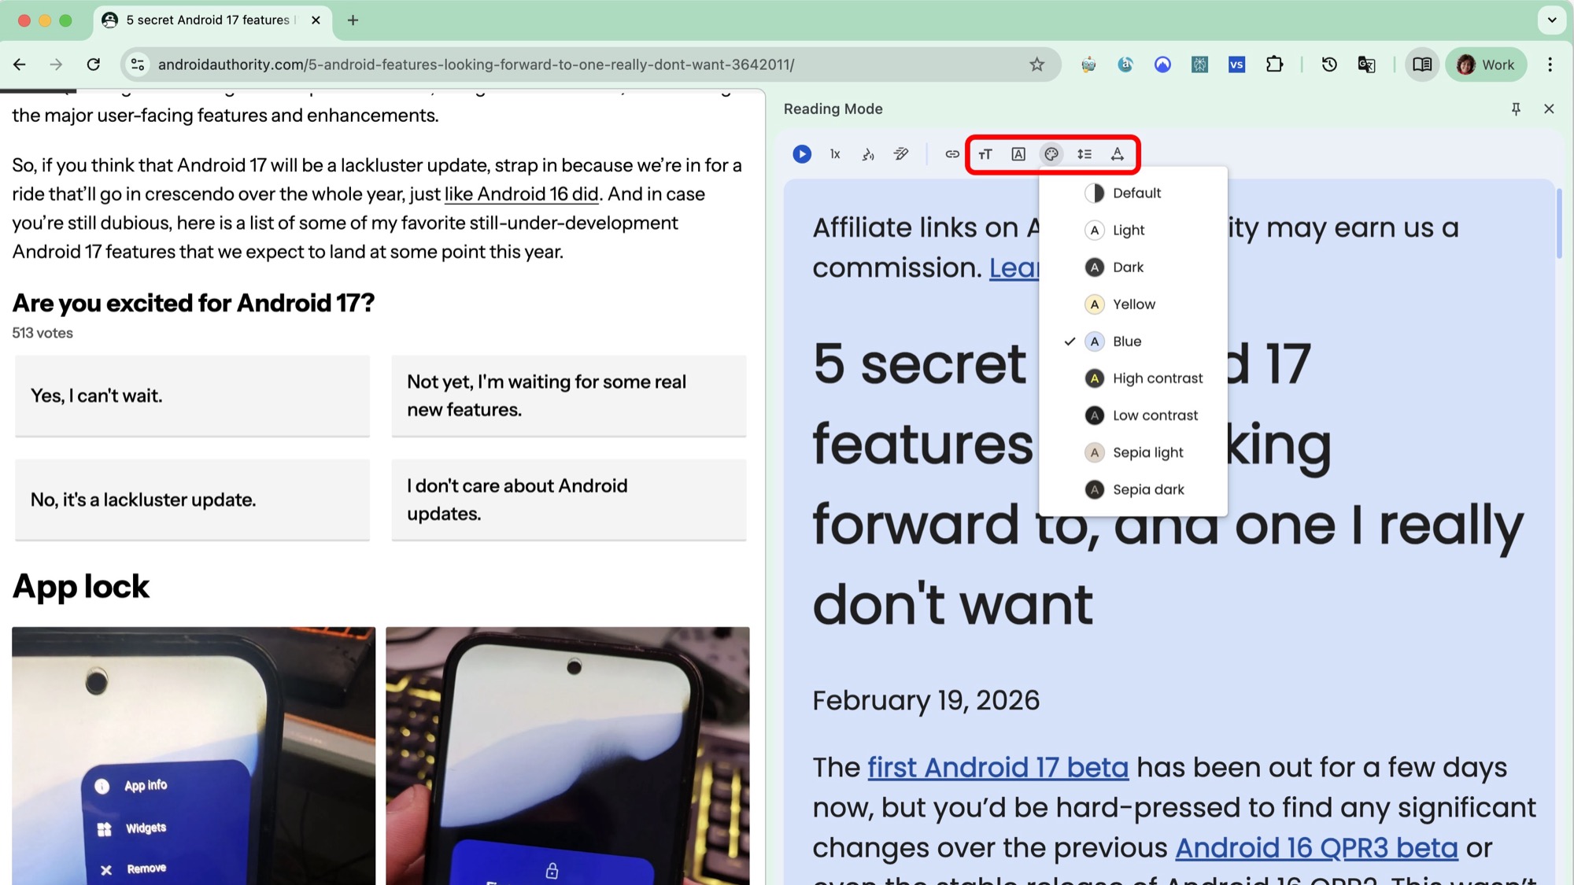1574x885 pixels.
Task: Play the article read-aloud narration
Action: 801,154
